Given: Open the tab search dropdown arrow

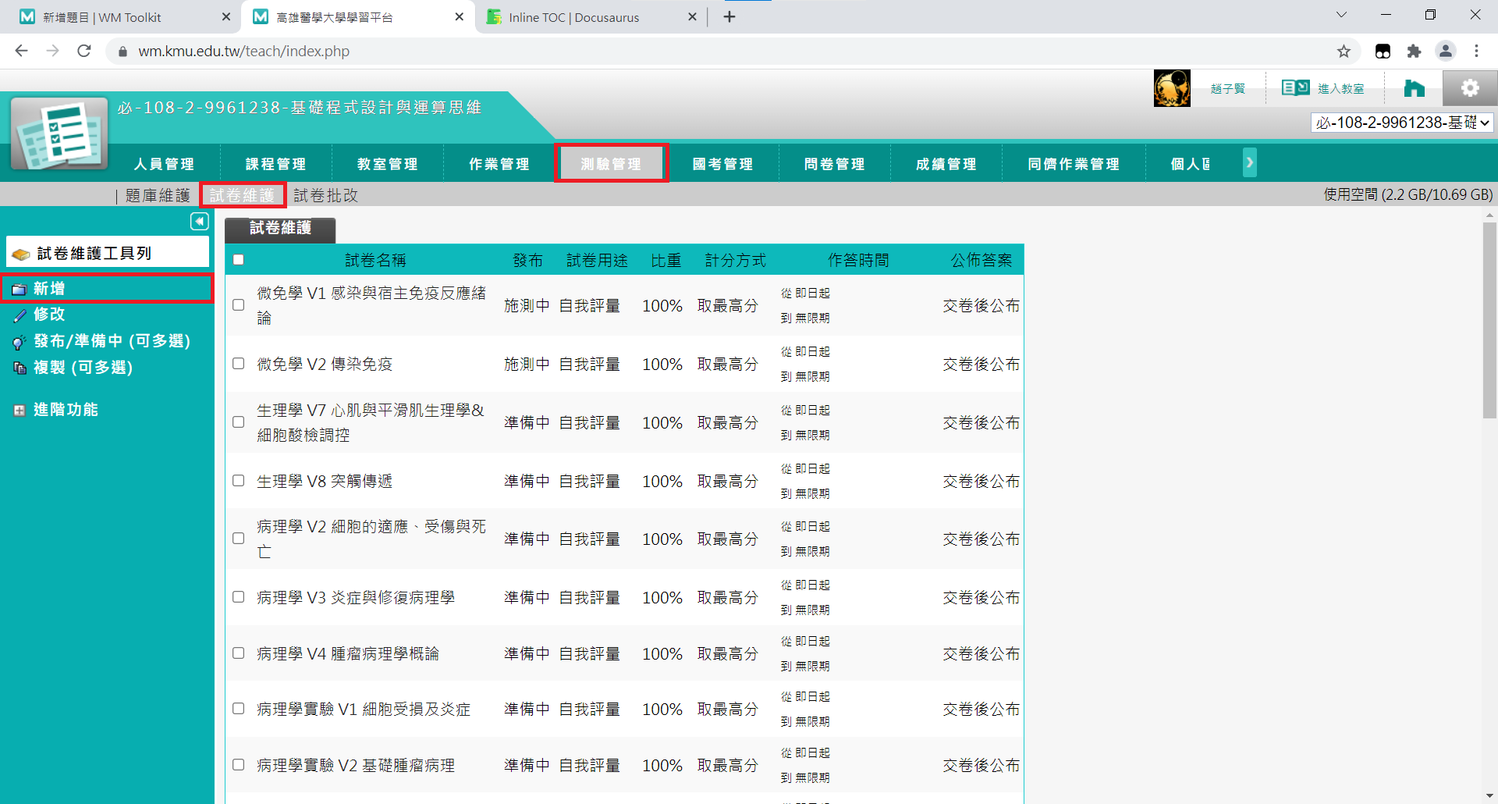Looking at the screenshot, I should tap(1341, 15).
